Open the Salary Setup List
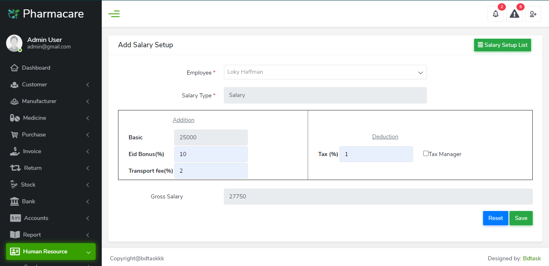Image resolution: width=549 pixels, height=266 pixels. [502, 45]
